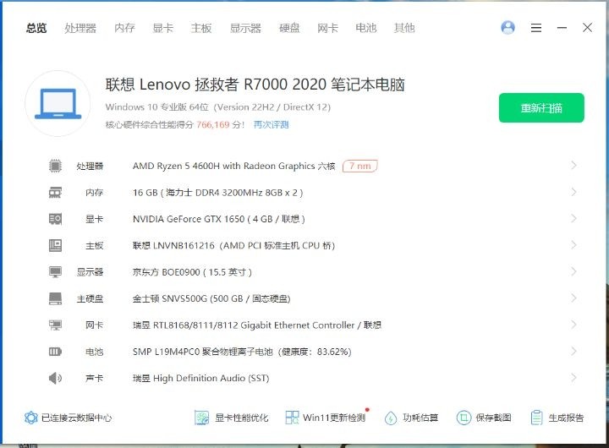
Task: Click the large laptop computer thumbnail
Action: point(58,105)
